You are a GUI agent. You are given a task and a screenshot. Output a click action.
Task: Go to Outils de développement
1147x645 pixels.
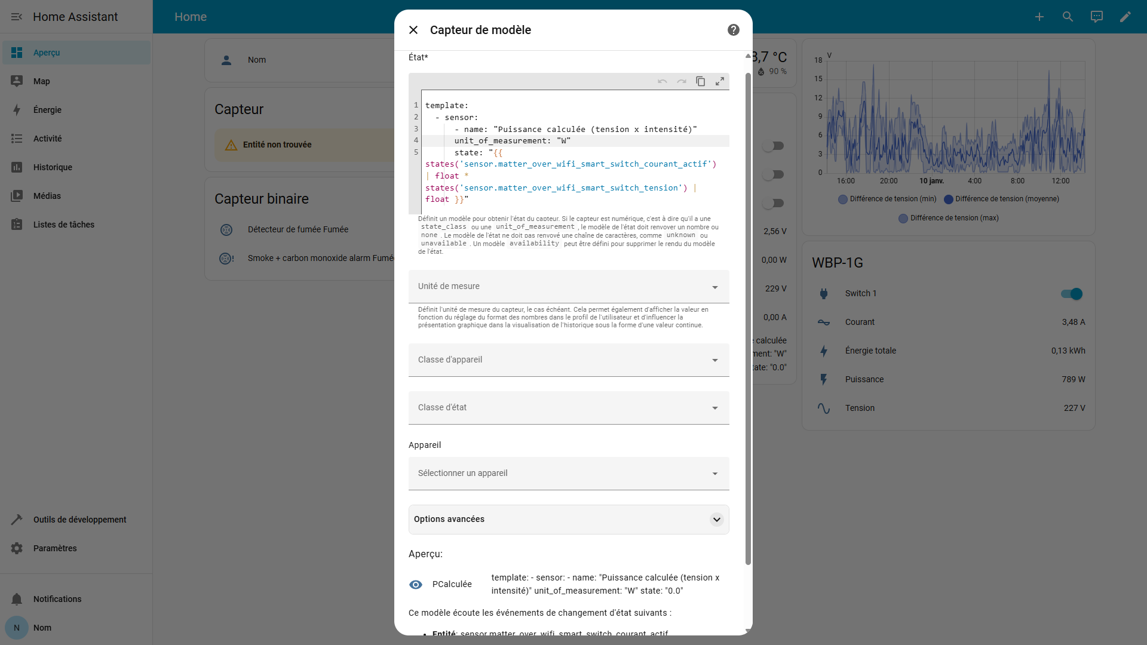click(79, 520)
